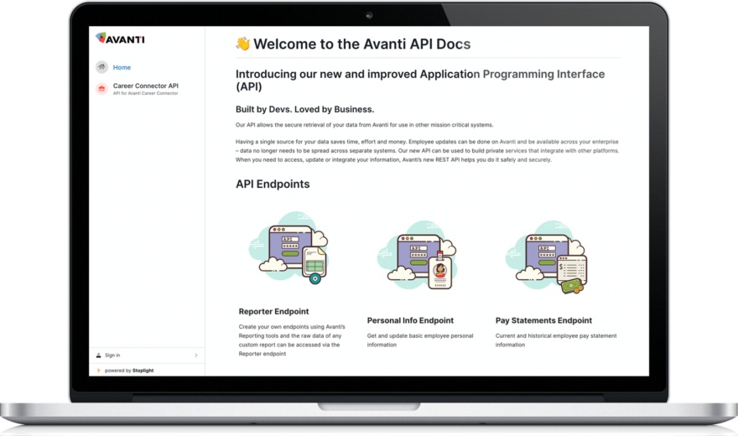The width and height of the screenshot is (738, 436).
Task: Click 'Get and update basic employee' description
Action: click(420, 340)
